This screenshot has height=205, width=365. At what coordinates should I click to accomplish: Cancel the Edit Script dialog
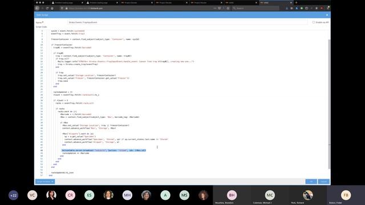click(x=323, y=182)
